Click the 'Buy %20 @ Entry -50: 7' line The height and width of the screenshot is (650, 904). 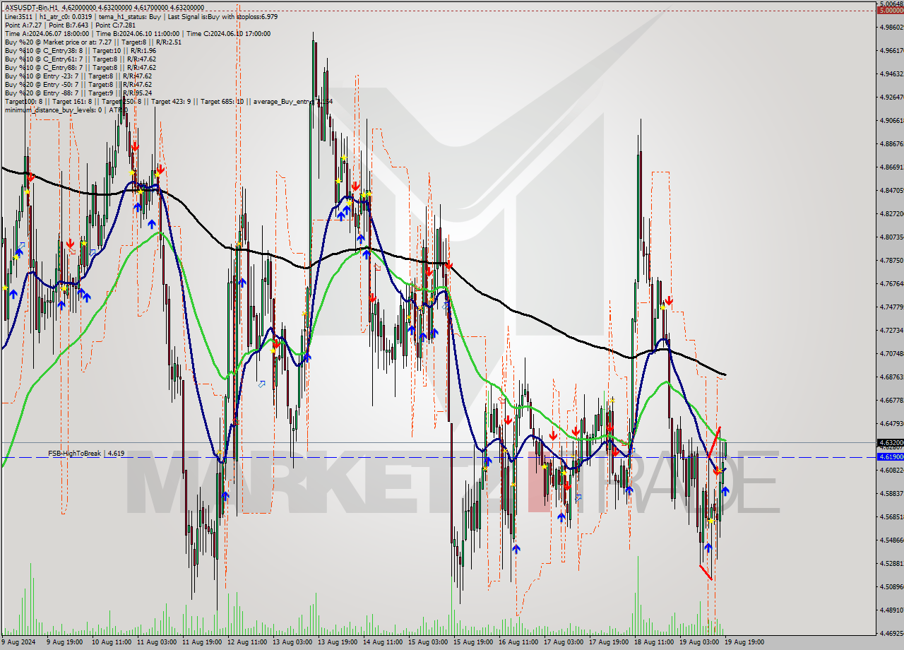[78, 84]
